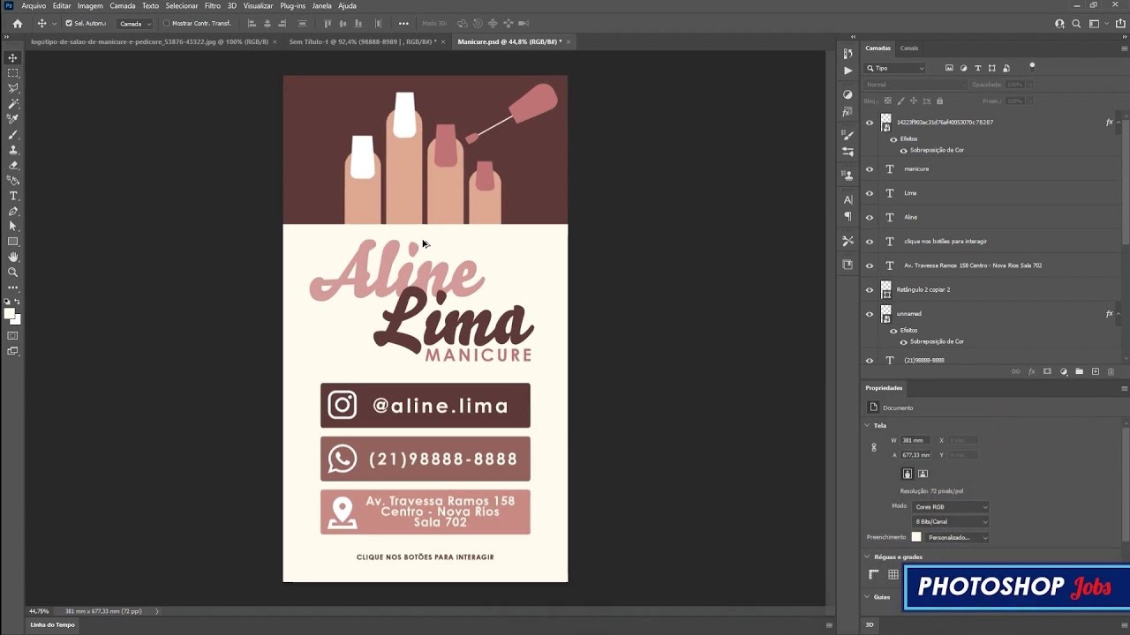Open more alignment options (three dots)

(403, 24)
